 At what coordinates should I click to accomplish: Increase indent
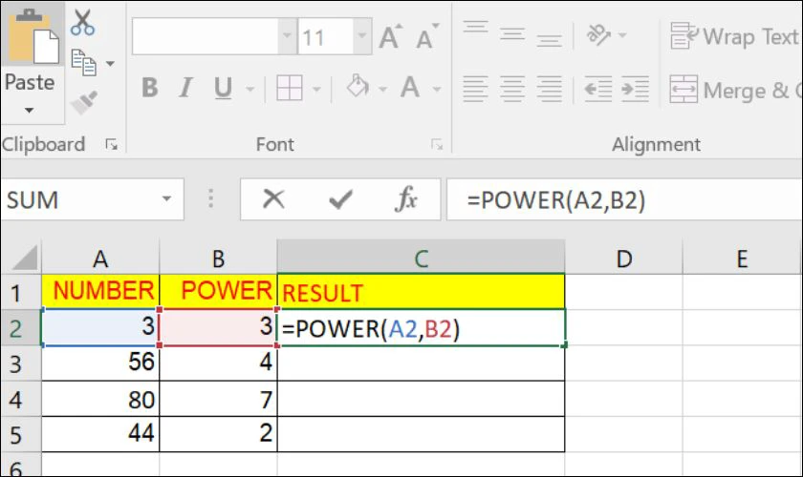[635, 89]
